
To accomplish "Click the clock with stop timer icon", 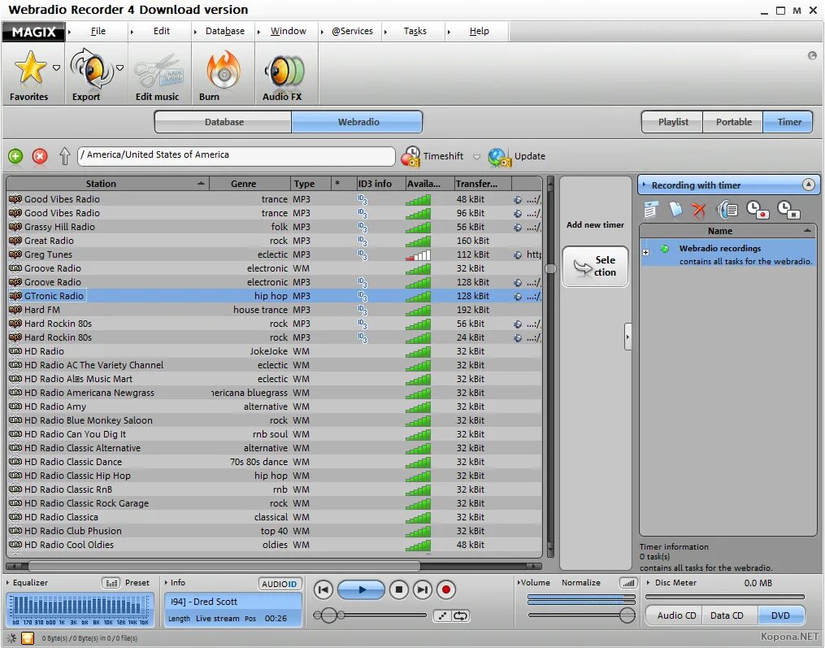I will [x=788, y=210].
